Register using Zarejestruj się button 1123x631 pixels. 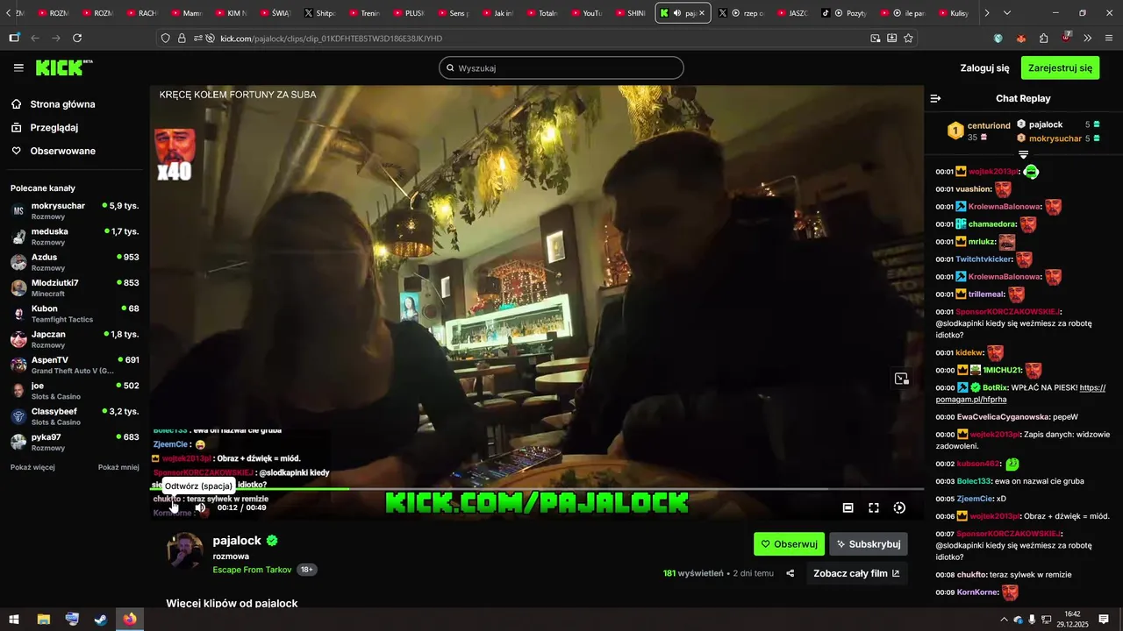(1060, 67)
